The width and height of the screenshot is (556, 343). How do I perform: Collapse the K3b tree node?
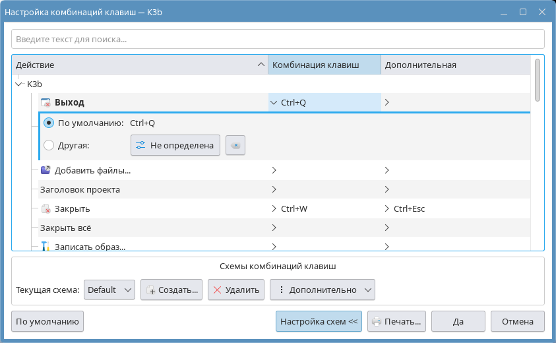[x=18, y=84]
